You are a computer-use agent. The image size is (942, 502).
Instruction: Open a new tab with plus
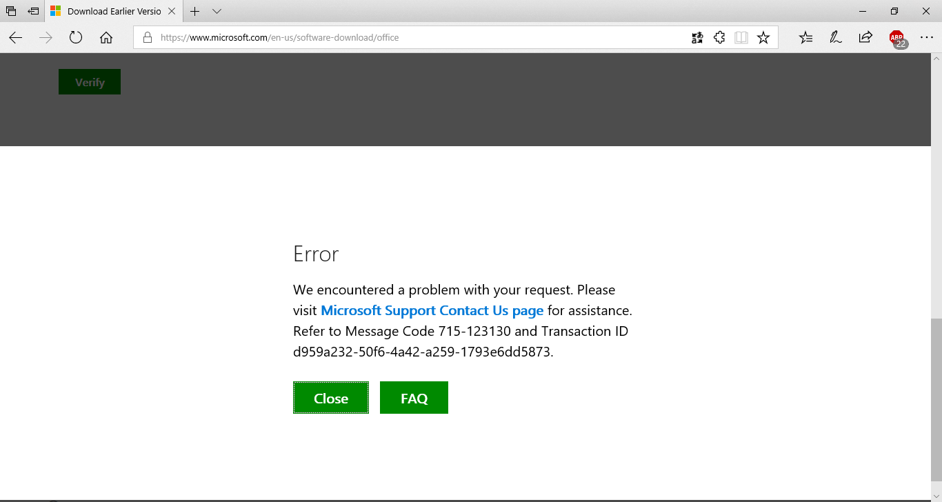coord(195,11)
